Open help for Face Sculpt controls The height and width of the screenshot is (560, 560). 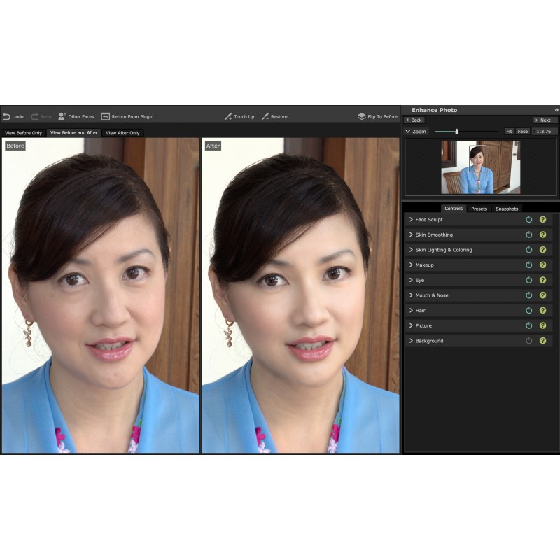pos(542,220)
